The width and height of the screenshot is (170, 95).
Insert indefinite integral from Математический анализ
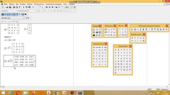149,29
